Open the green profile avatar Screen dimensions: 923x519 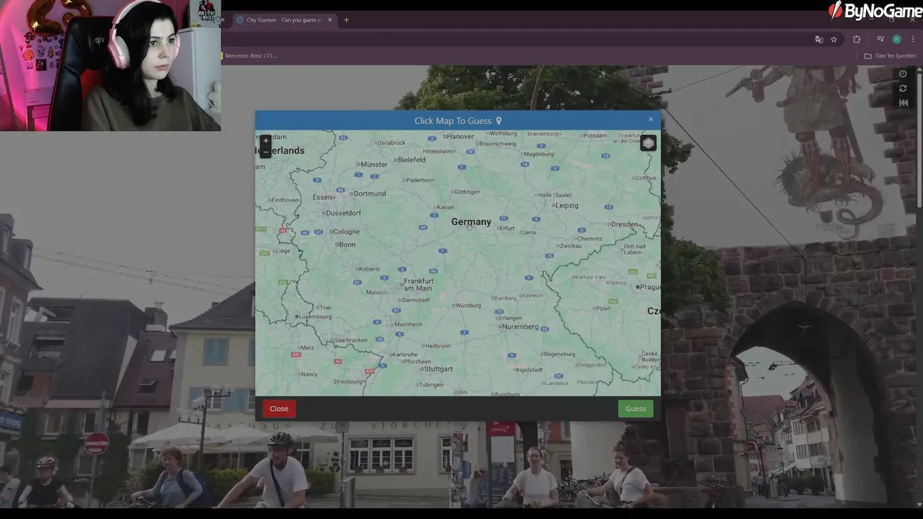tap(897, 40)
